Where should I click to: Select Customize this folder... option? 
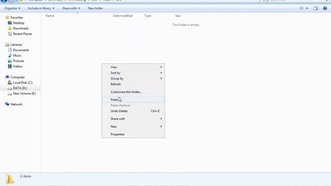pyautogui.click(x=133, y=92)
